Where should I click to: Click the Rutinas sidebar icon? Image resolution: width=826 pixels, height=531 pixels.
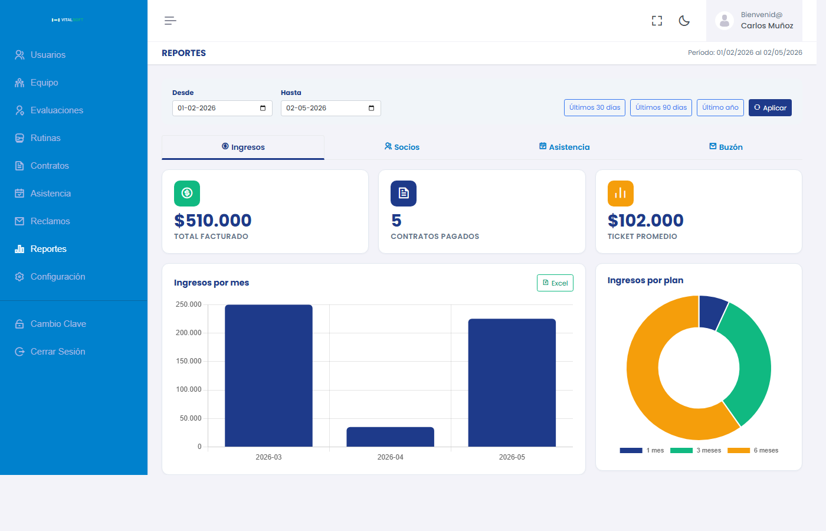click(19, 138)
